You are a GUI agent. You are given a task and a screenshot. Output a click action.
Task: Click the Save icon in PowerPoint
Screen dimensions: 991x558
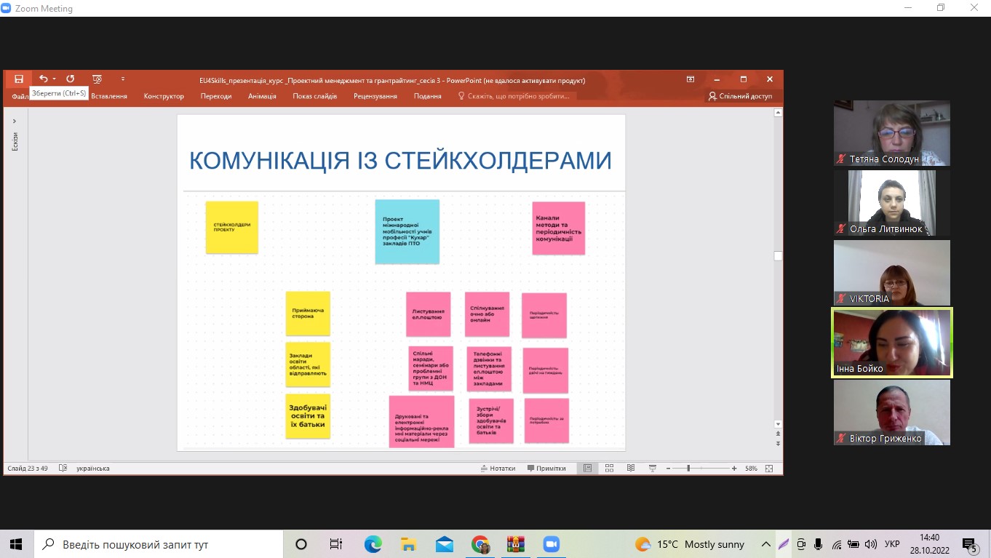19,79
